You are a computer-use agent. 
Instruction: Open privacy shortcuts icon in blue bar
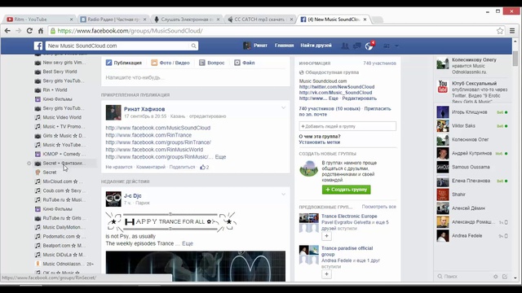(x=386, y=46)
